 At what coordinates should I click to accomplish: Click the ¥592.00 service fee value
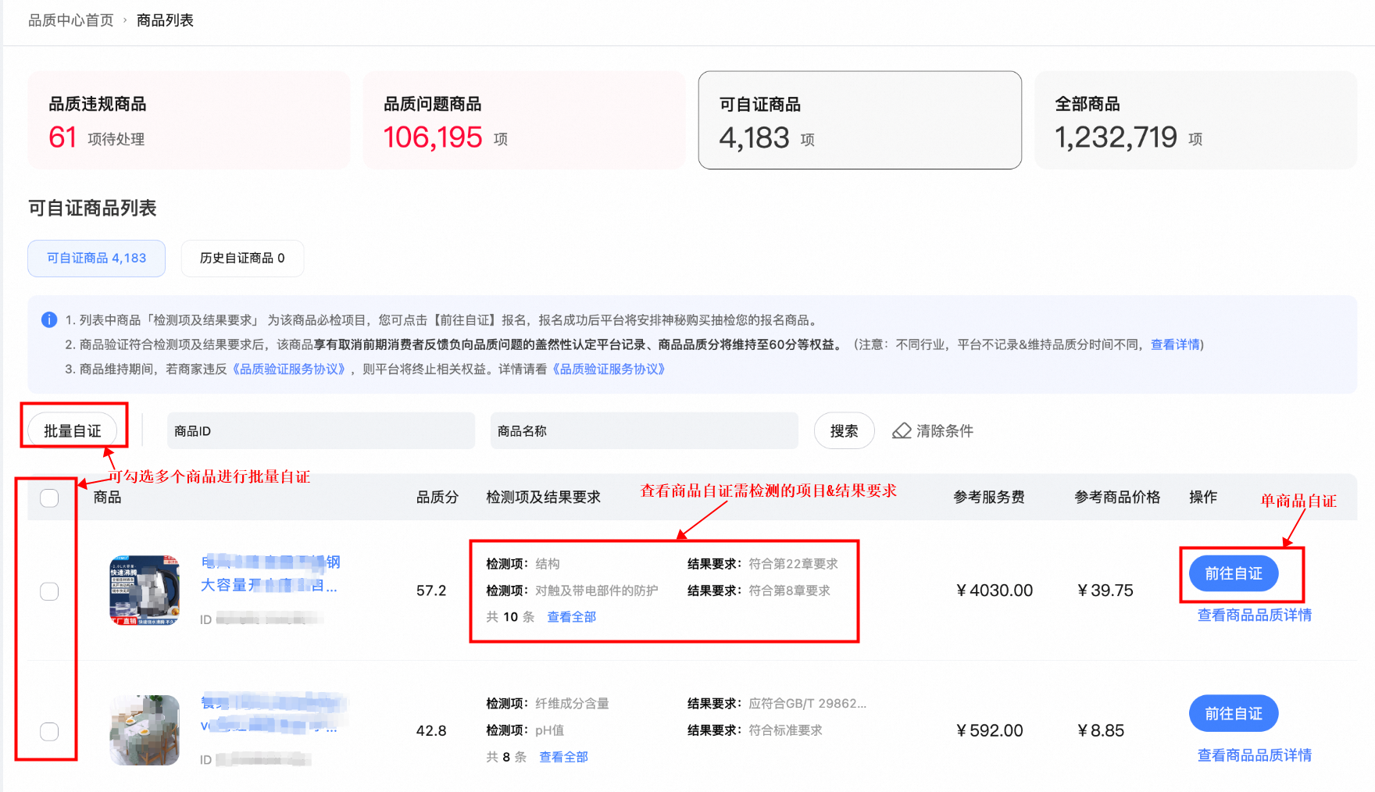tap(990, 730)
